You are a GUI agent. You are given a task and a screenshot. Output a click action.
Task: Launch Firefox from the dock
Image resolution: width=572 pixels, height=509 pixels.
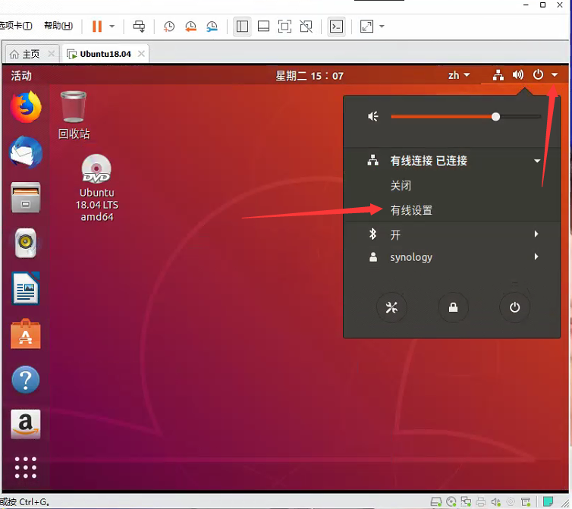(26, 107)
